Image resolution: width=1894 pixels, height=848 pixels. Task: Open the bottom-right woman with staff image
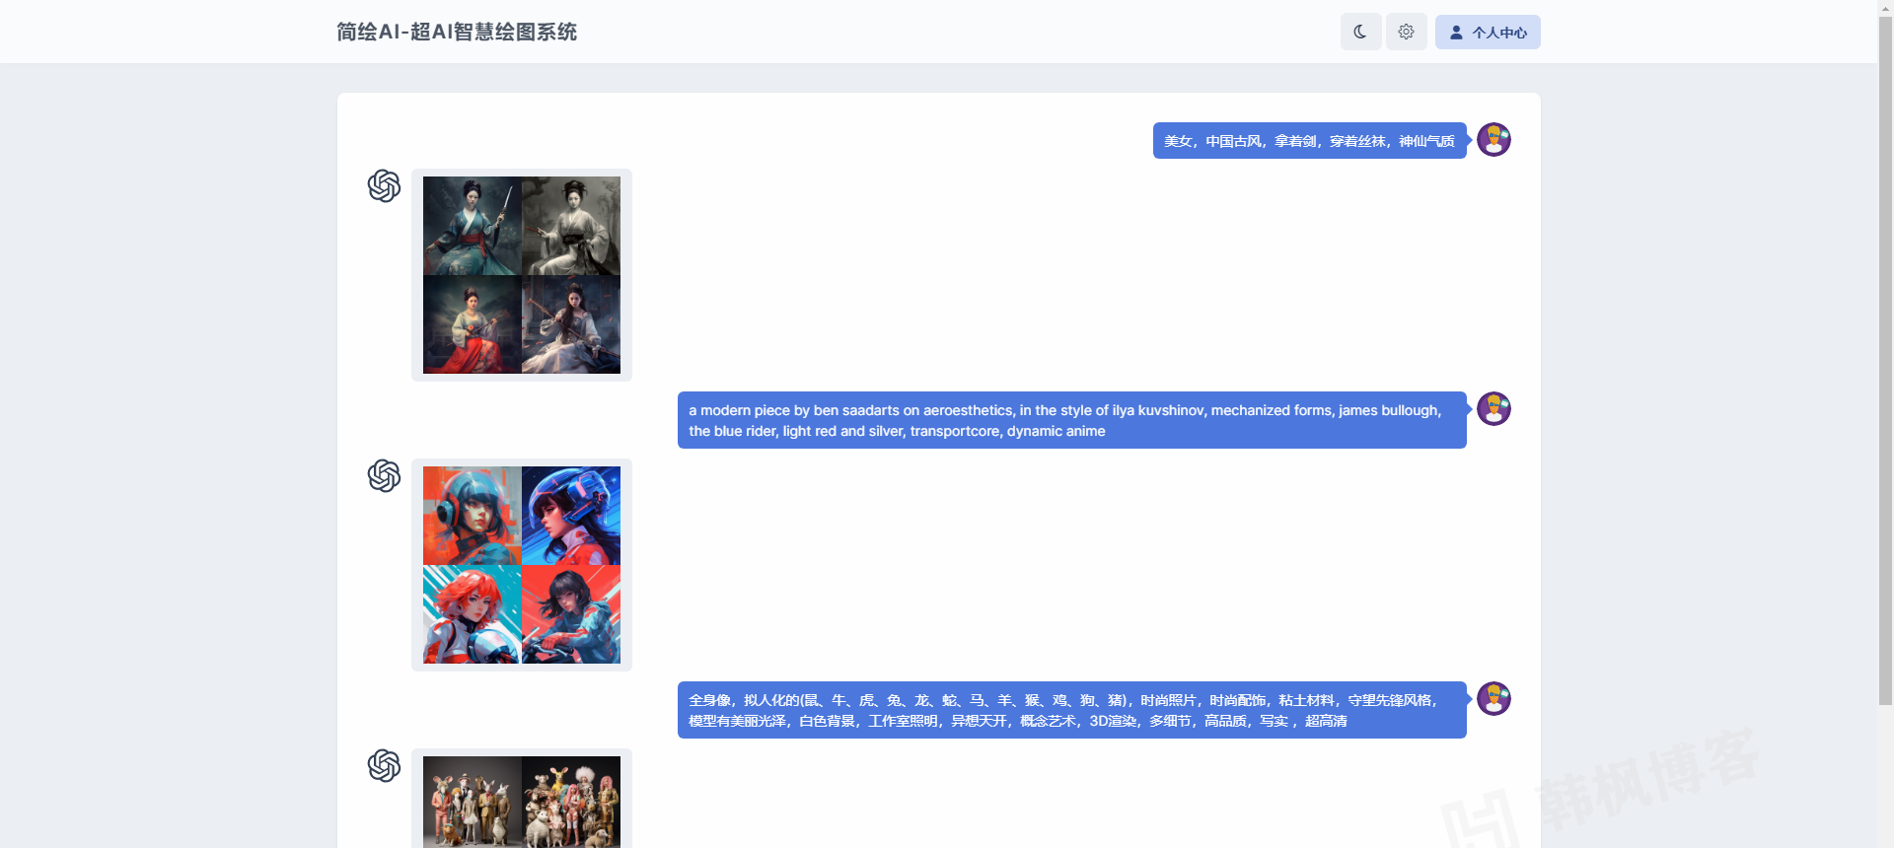click(571, 324)
